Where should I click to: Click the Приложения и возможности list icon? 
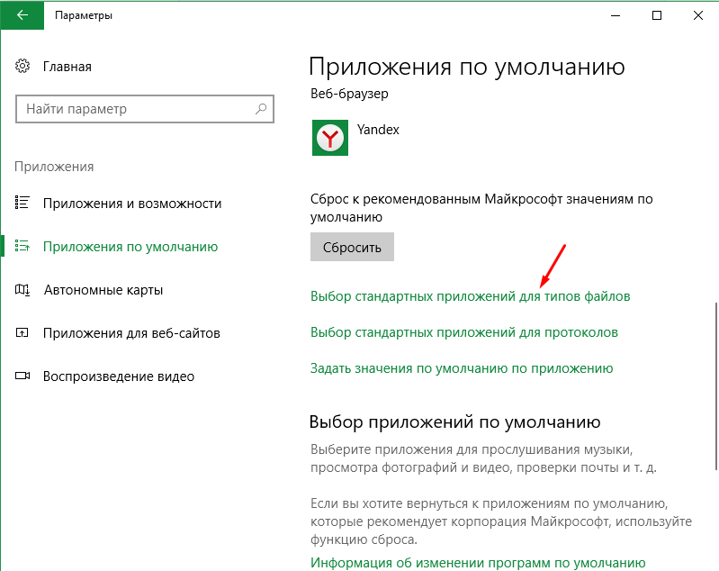22,203
